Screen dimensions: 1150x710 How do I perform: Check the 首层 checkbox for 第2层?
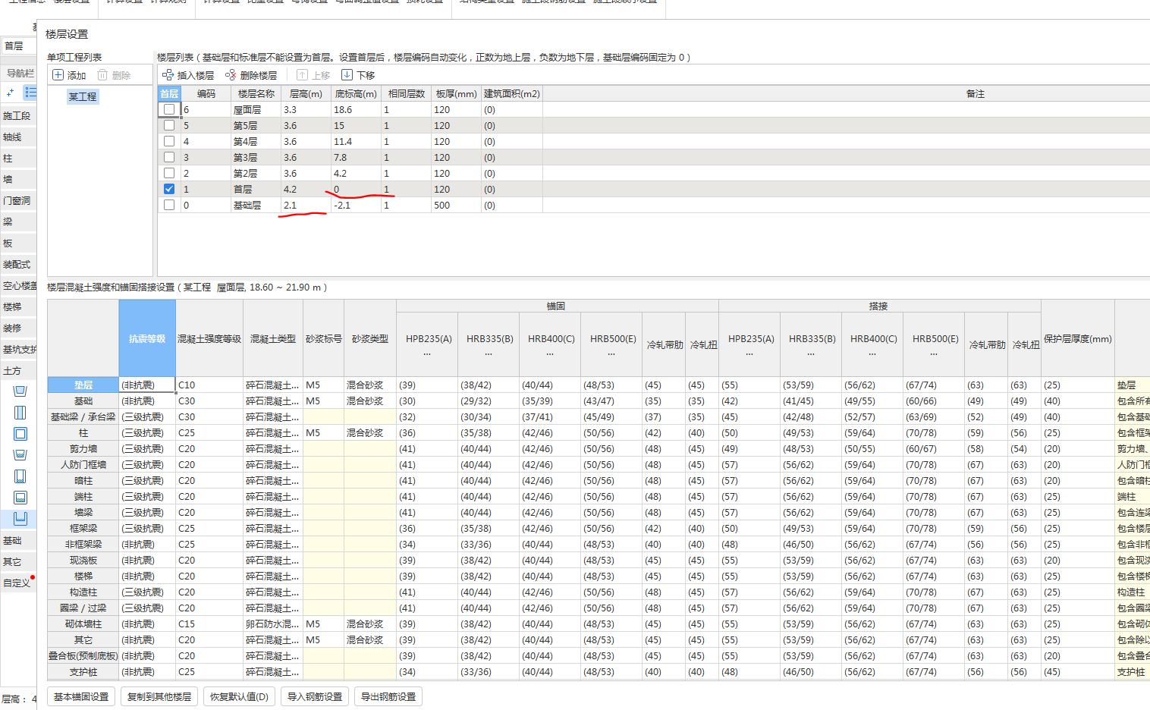pyautogui.click(x=169, y=173)
